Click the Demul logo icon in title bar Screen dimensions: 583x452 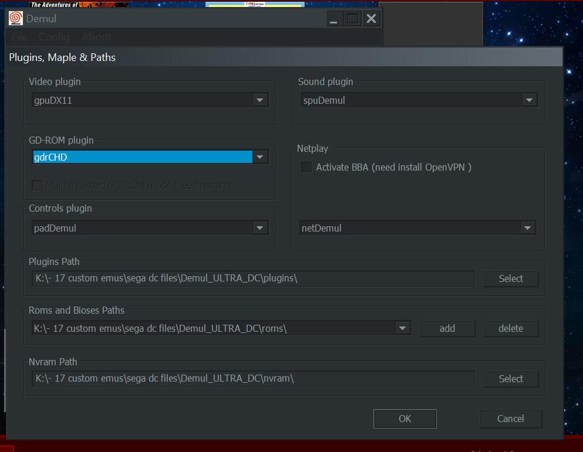[x=16, y=18]
